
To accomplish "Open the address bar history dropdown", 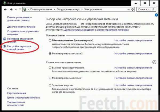I will 129,10.
